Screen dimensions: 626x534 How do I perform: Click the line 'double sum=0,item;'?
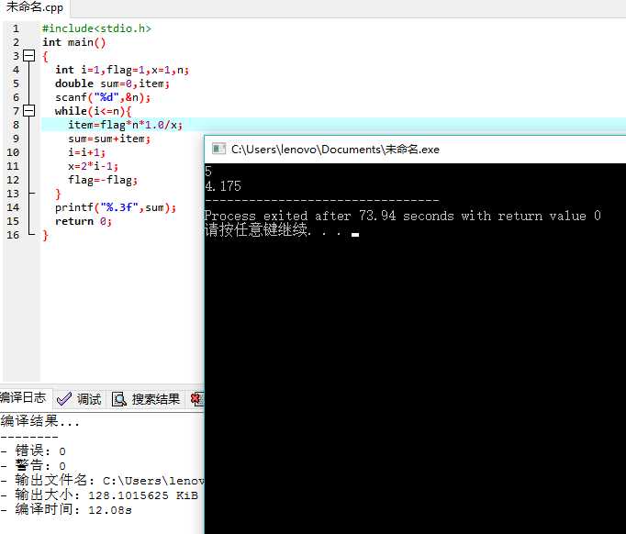(113, 83)
